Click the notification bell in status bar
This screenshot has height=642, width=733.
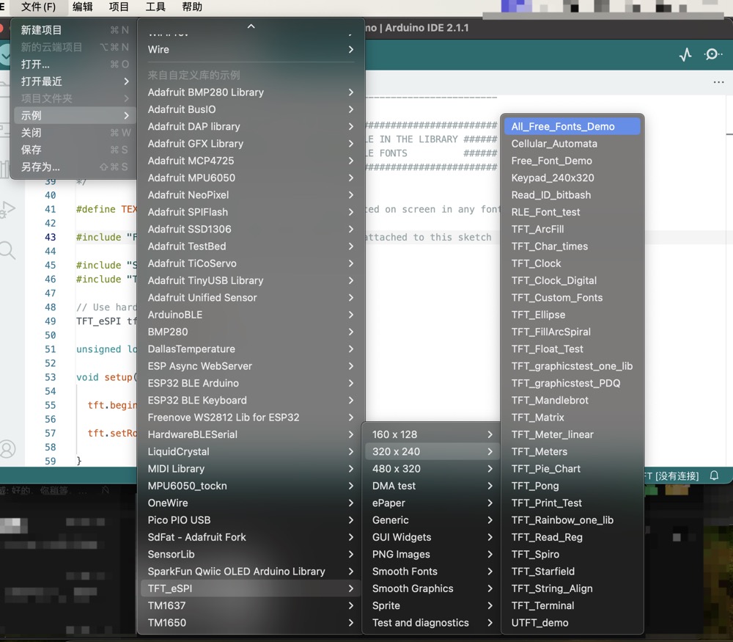click(714, 475)
